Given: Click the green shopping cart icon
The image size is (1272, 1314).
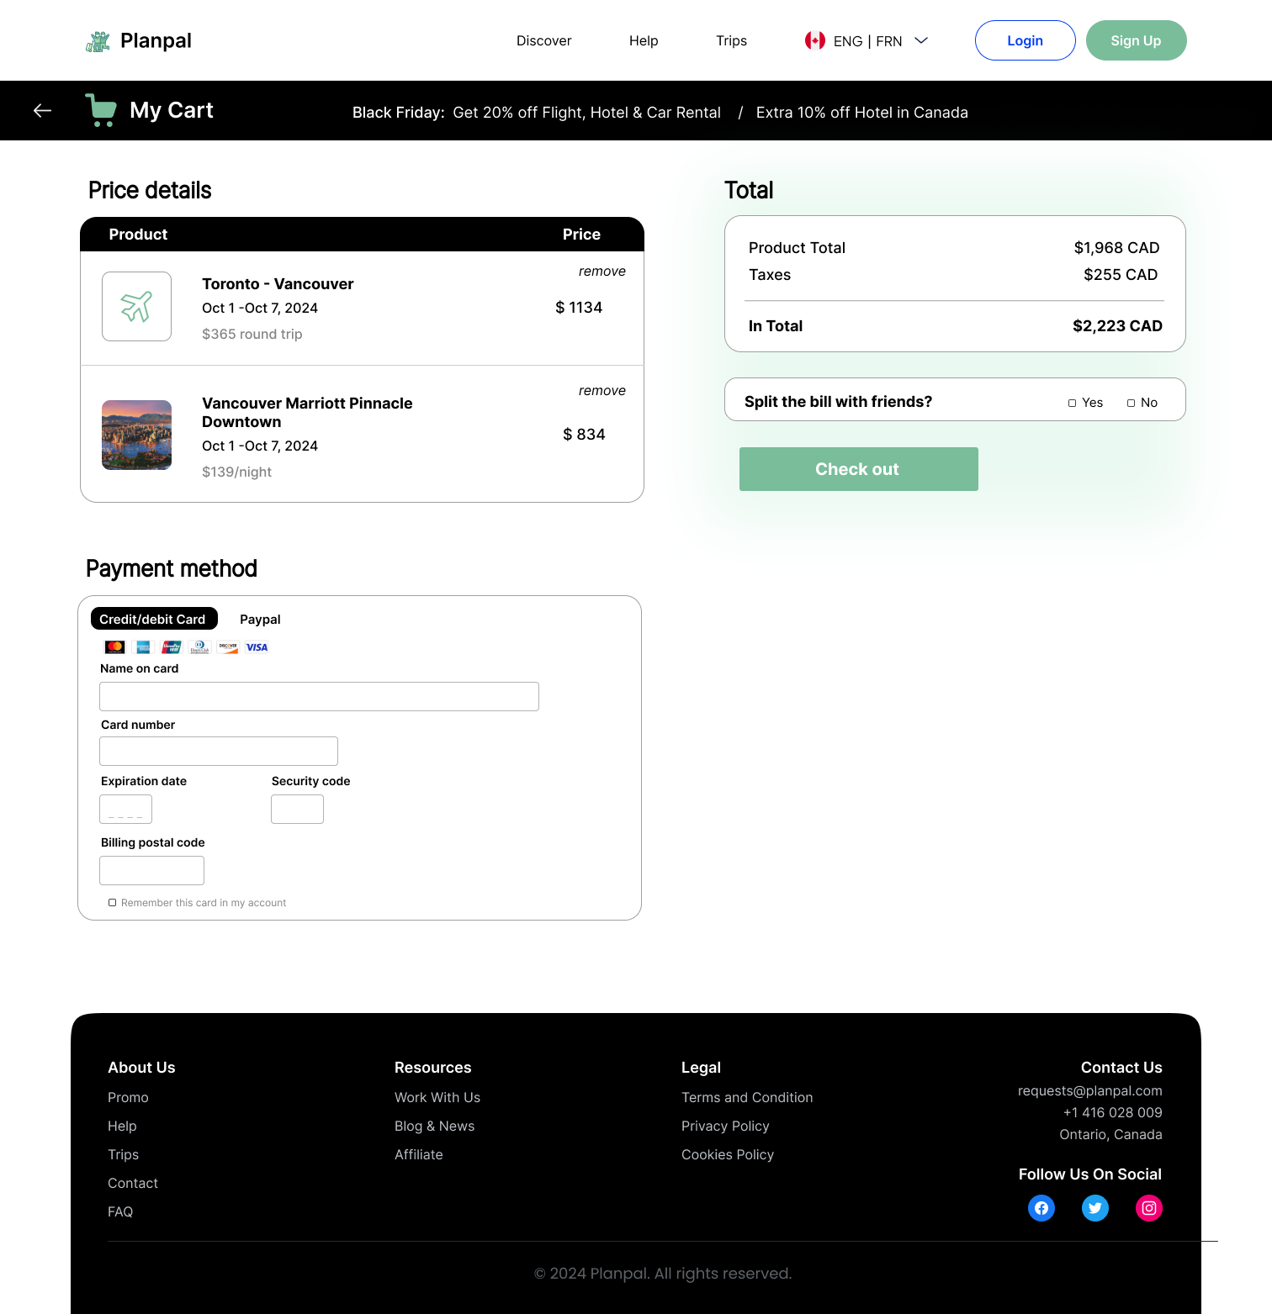Looking at the screenshot, I should [101, 110].
